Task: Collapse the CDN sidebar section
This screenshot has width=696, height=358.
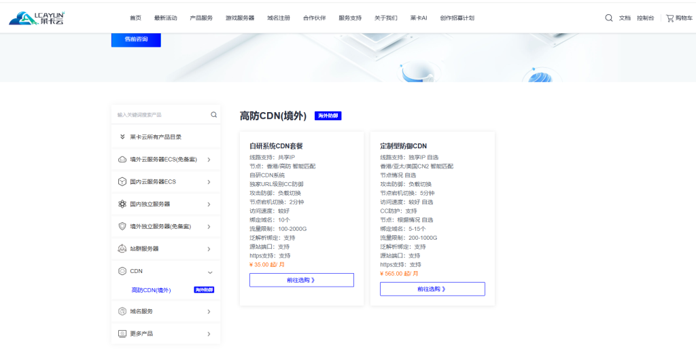Action: click(209, 272)
